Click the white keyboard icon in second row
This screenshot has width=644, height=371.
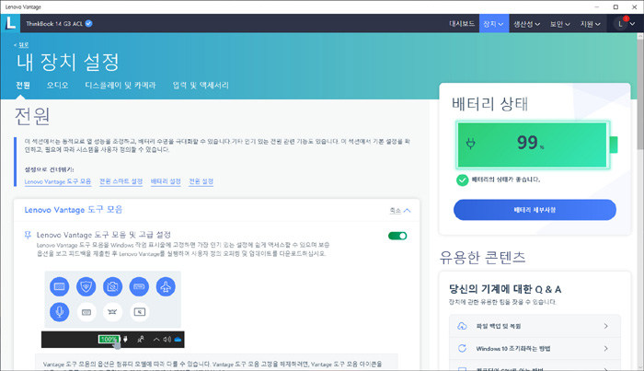(x=86, y=312)
